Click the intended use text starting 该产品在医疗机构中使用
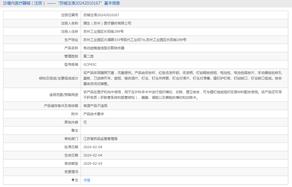Viewport: 292px width, 187px height. 183,95
